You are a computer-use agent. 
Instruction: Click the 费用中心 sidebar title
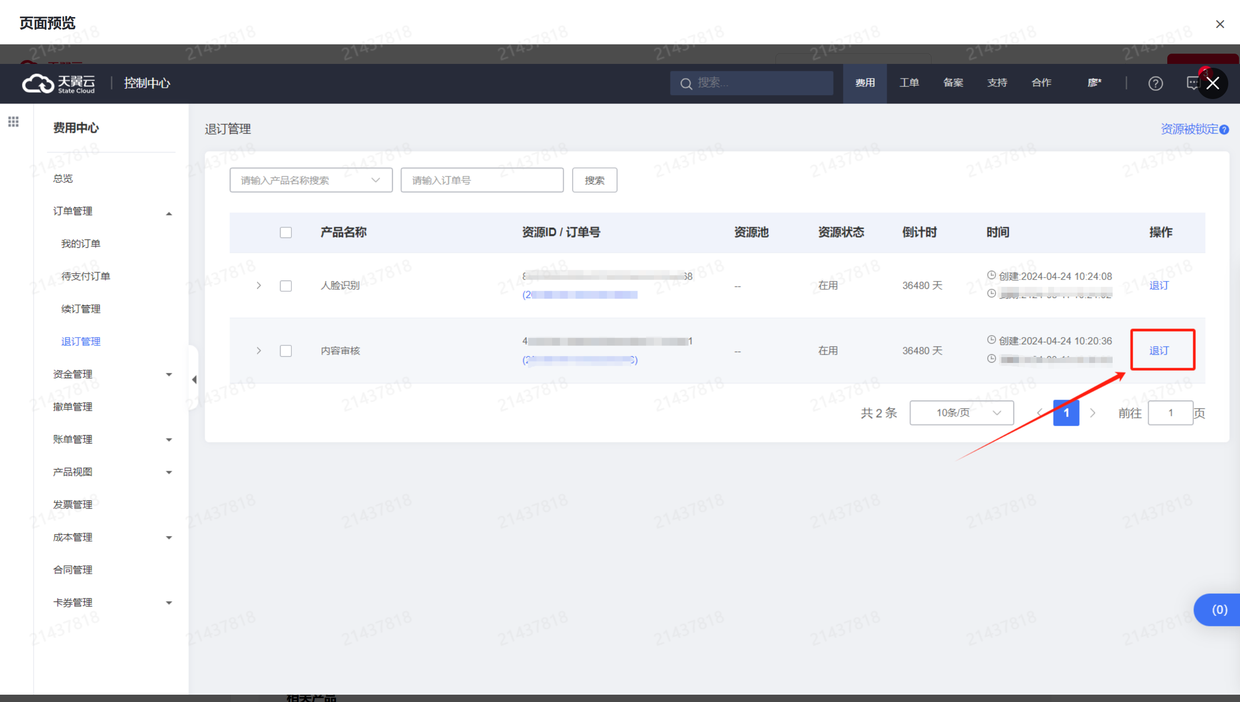[x=76, y=128]
